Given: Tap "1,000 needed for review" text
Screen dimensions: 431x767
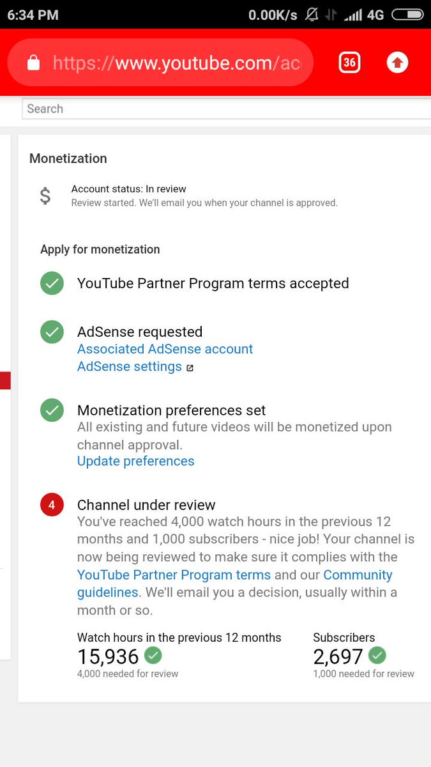Looking at the screenshot, I should (363, 674).
